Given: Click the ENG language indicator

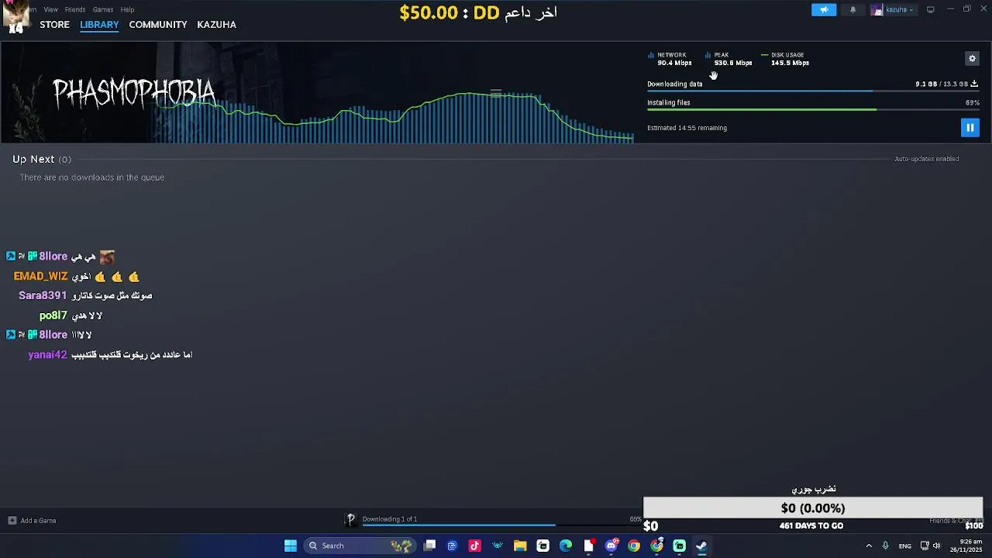Looking at the screenshot, I should (904, 546).
